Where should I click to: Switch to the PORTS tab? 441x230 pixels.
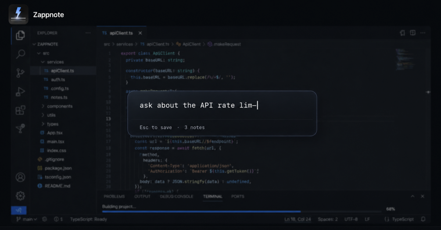[x=238, y=196]
